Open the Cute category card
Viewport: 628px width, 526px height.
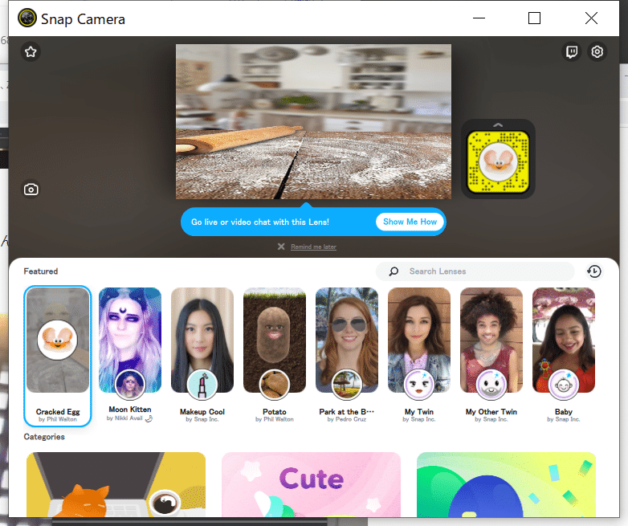312,484
